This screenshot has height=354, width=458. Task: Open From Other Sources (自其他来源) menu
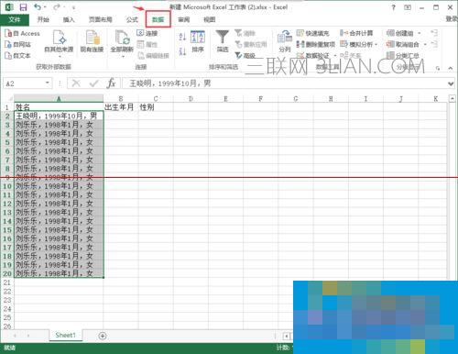pos(59,43)
